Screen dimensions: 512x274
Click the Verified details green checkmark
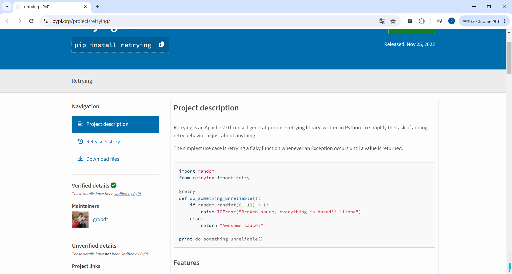[x=114, y=185]
